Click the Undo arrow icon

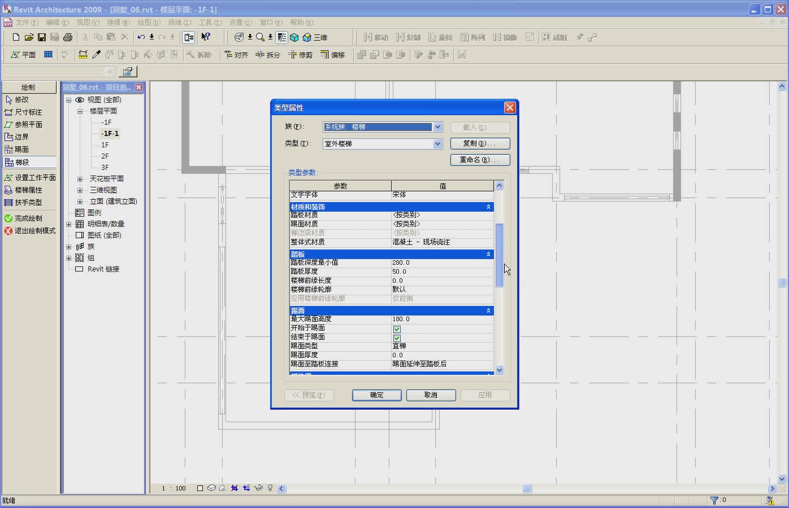point(141,37)
